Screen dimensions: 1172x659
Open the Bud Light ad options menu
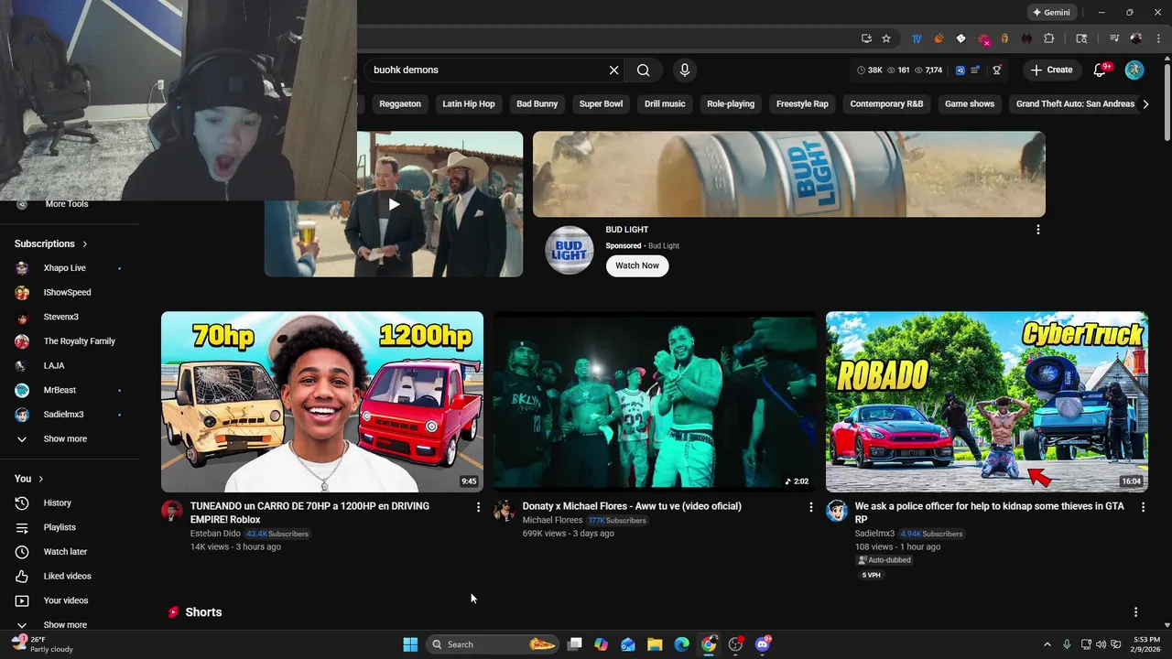click(x=1037, y=230)
